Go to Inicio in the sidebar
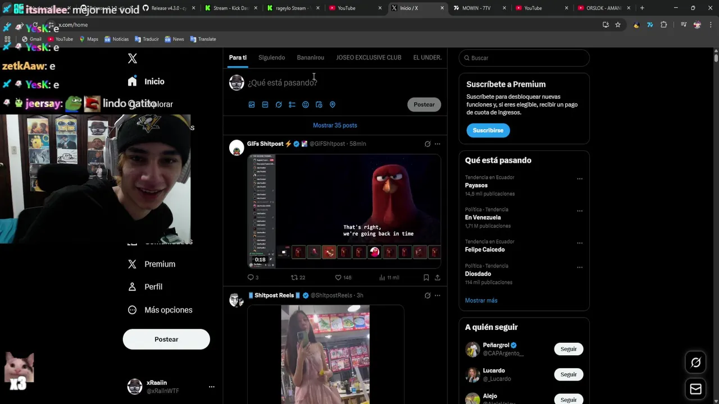The image size is (719, 404). (146, 81)
